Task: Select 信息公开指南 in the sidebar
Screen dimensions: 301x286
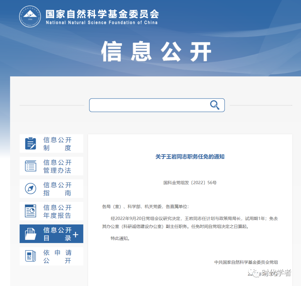Action: [x=52, y=188]
